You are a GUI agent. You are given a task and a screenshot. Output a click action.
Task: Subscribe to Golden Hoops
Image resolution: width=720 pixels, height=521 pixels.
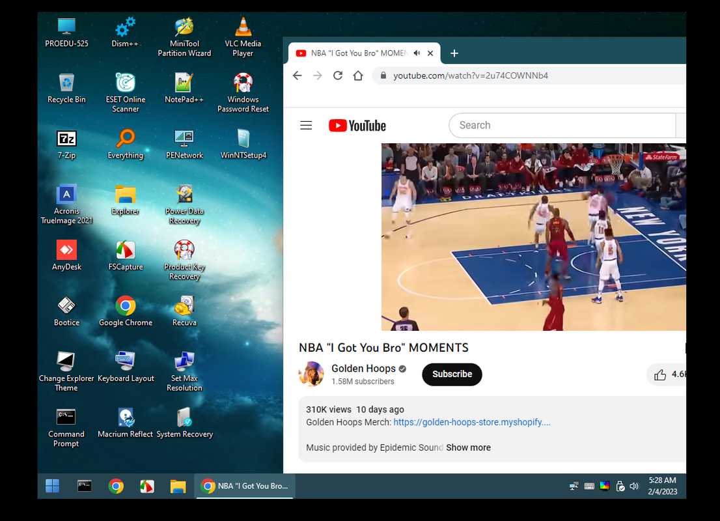(x=452, y=374)
